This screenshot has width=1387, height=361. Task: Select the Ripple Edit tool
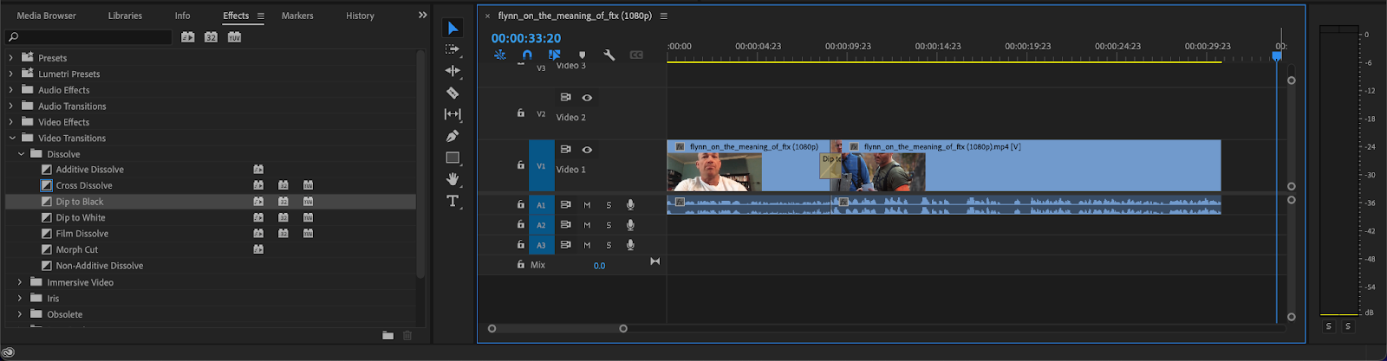453,71
